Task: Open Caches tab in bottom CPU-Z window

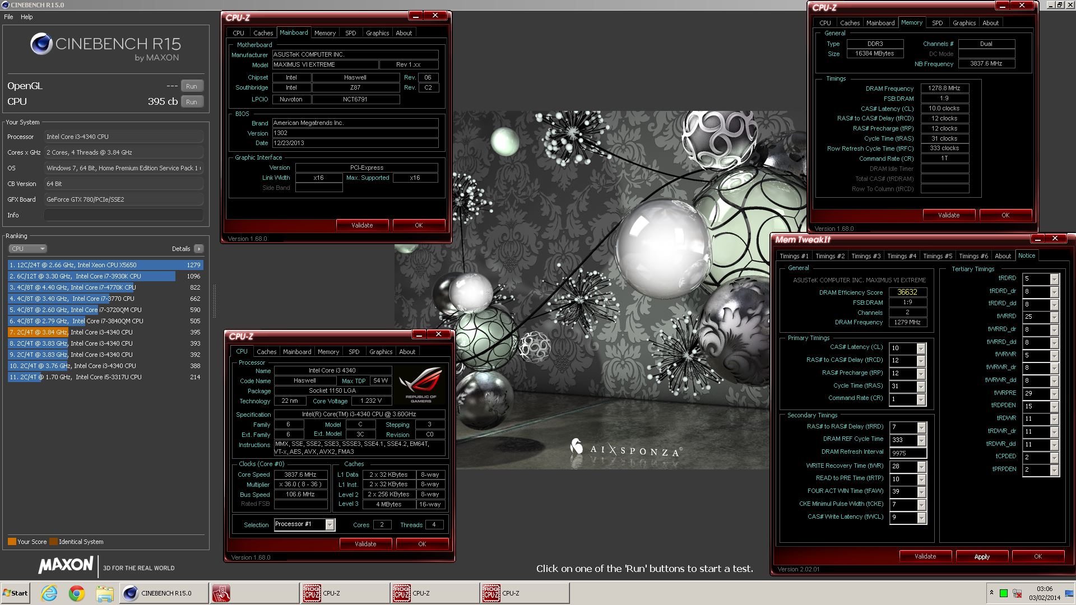Action: point(266,352)
